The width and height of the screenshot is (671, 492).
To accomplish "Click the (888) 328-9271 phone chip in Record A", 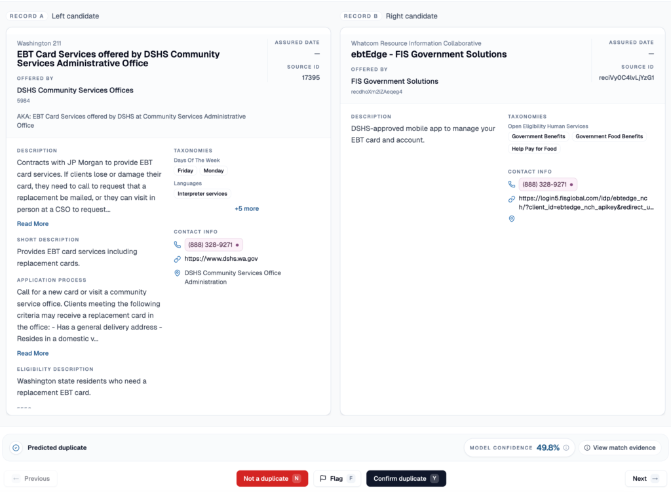I will [x=214, y=245].
